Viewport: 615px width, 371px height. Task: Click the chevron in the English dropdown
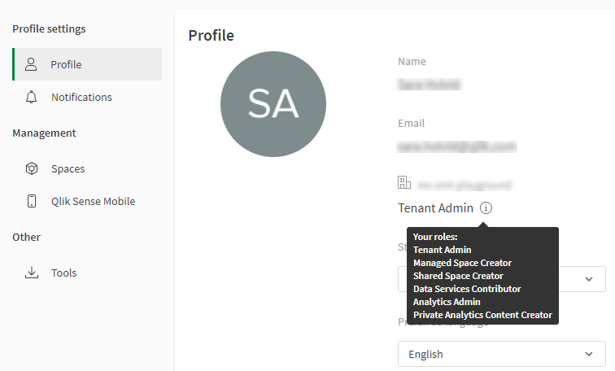pos(590,355)
